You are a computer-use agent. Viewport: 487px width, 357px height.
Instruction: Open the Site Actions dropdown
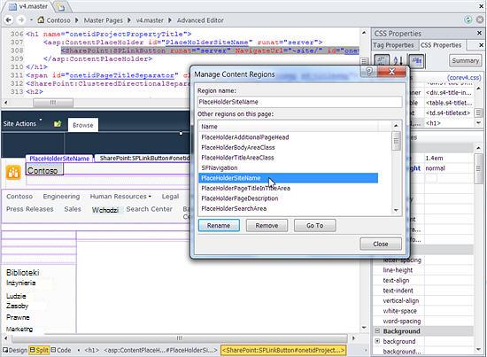point(22,124)
